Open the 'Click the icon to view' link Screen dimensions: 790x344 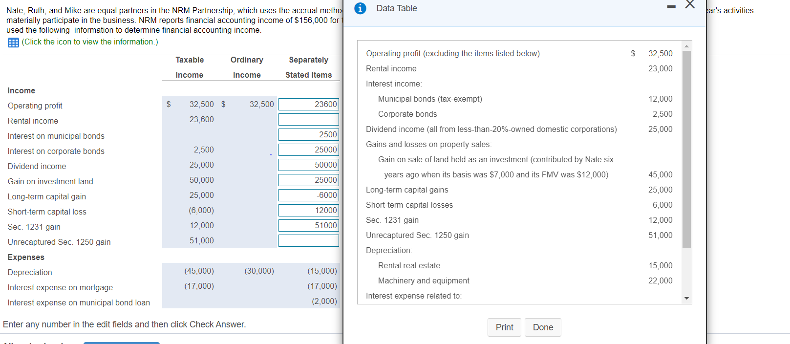(90, 42)
